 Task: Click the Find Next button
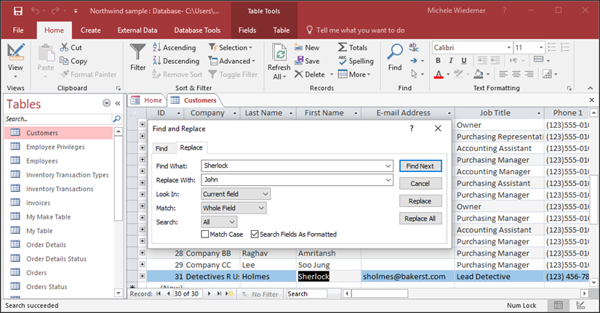[x=420, y=166]
